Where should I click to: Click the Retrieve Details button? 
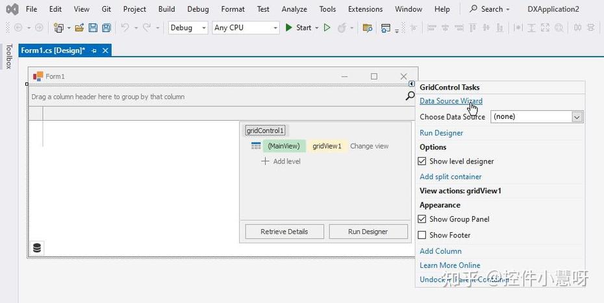(x=284, y=232)
